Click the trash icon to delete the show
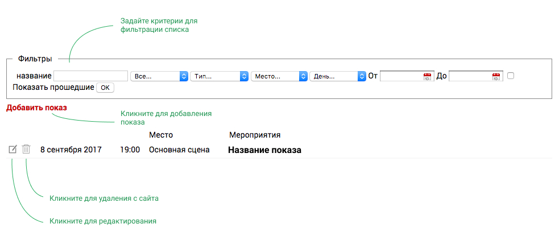The width and height of the screenshot is (559, 240). [26, 150]
